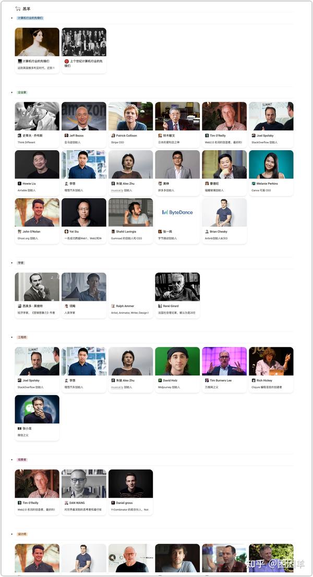Image resolution: width=313 pixels, height=577 pixels.
Task: Collapse the 计算机行业的先锋们 group triangle
Action: 12,18
